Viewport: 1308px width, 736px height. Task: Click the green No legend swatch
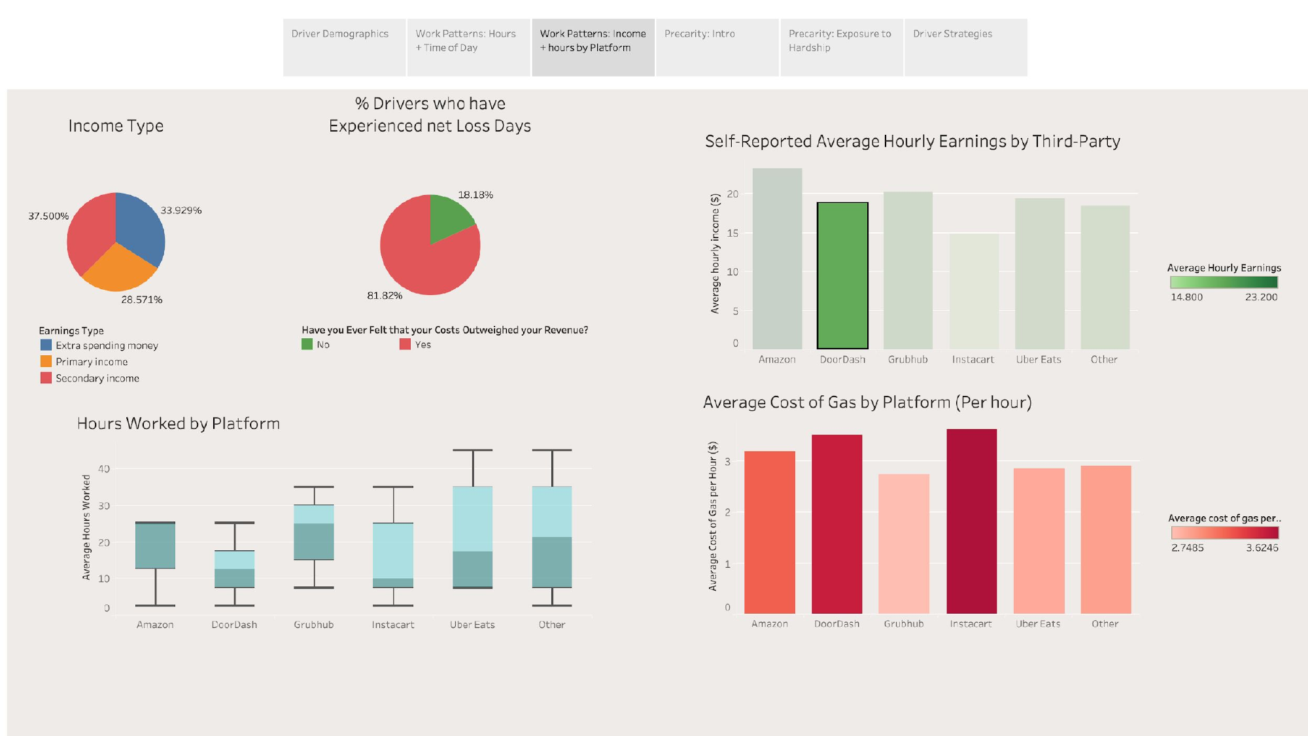307,344
